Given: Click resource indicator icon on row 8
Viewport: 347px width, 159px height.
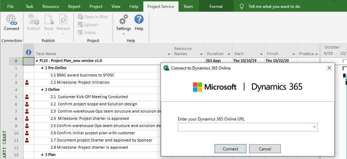Looking at the screenshot, I should tap(27, 118).
